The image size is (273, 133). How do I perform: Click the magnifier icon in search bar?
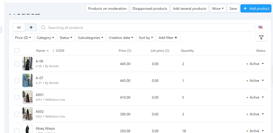43,27
